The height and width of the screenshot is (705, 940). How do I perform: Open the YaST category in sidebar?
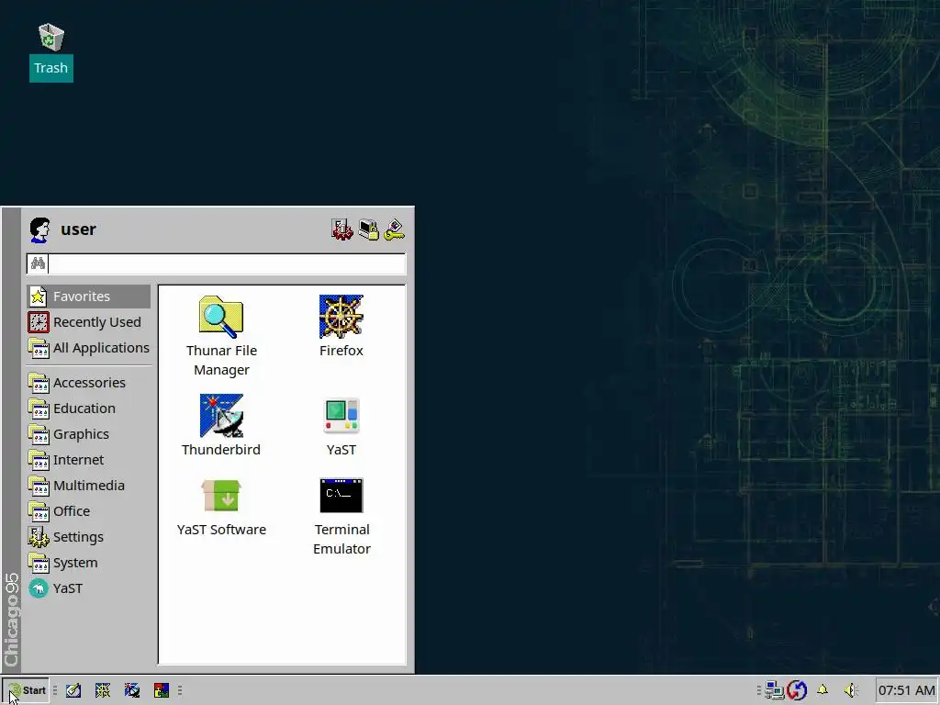(x=88, y=588)
